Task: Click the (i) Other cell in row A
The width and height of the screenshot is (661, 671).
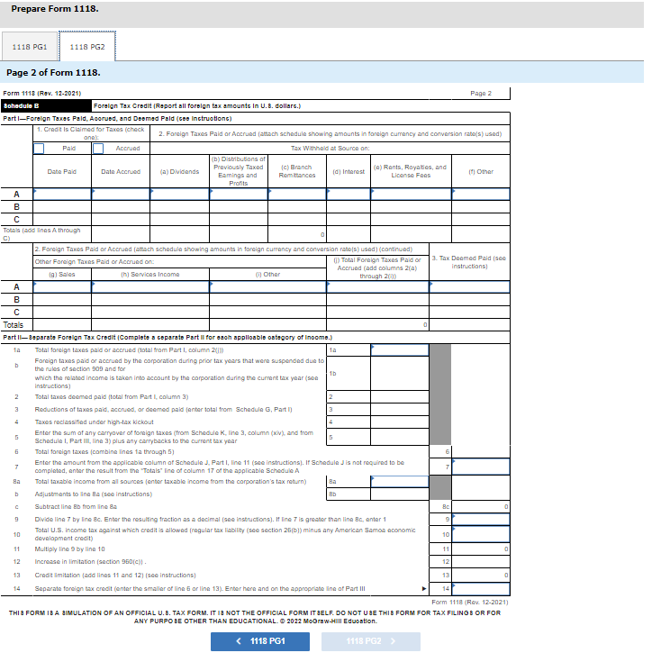Action: [267, 287]
